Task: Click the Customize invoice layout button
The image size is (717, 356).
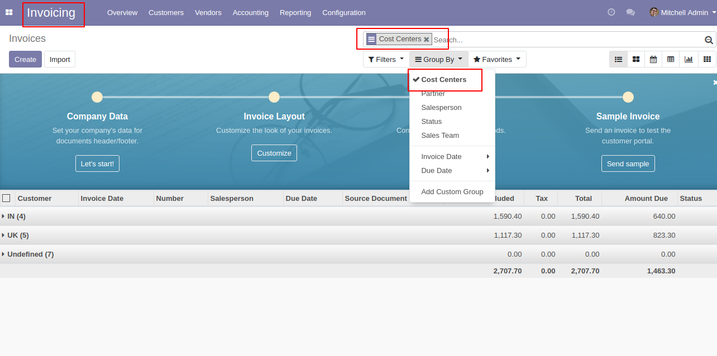Action: 274,153
